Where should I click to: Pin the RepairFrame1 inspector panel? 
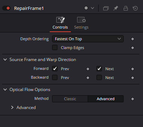(116, 8)
